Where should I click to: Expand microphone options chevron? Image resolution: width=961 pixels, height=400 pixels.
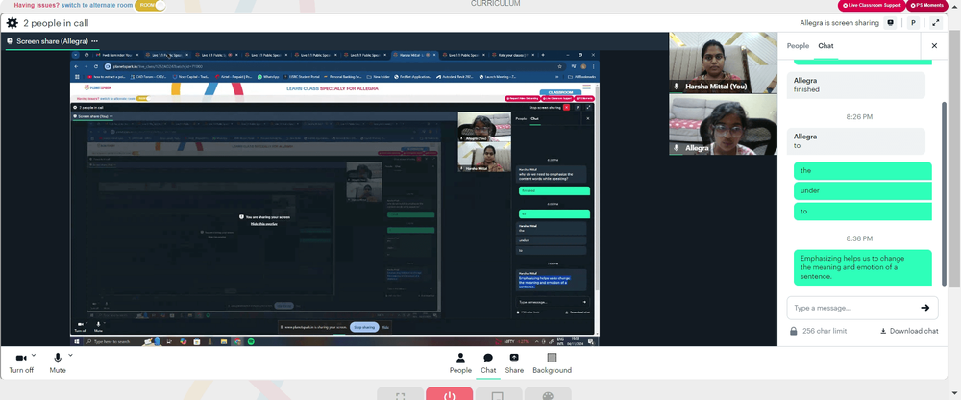pyautogui.click(x=70, y=355)
